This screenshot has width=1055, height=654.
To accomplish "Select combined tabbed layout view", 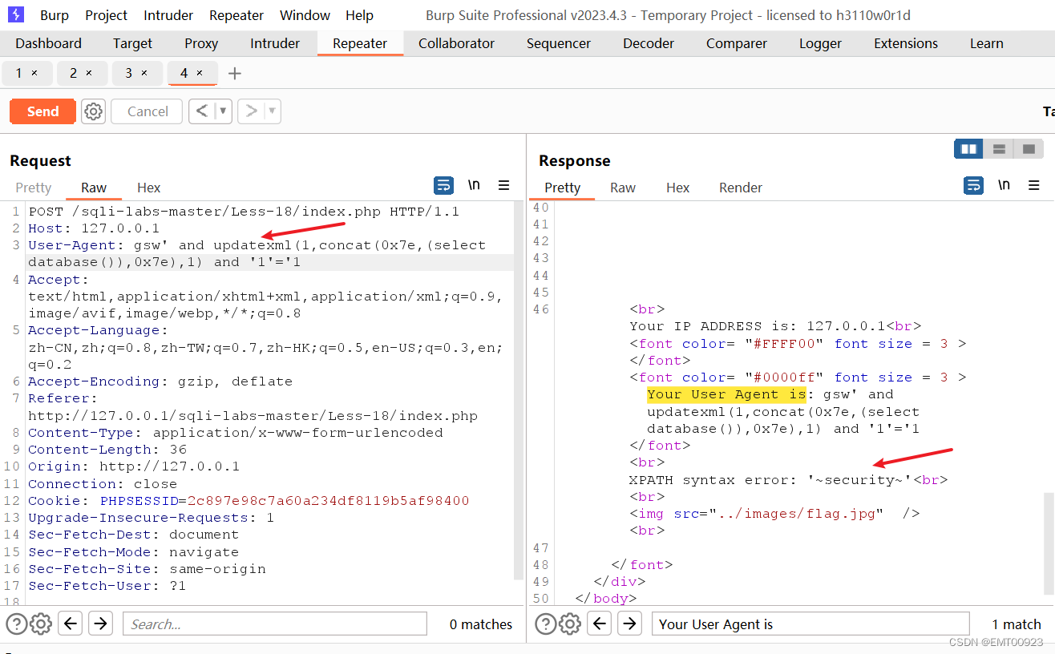I will [x=1029, y=149].
